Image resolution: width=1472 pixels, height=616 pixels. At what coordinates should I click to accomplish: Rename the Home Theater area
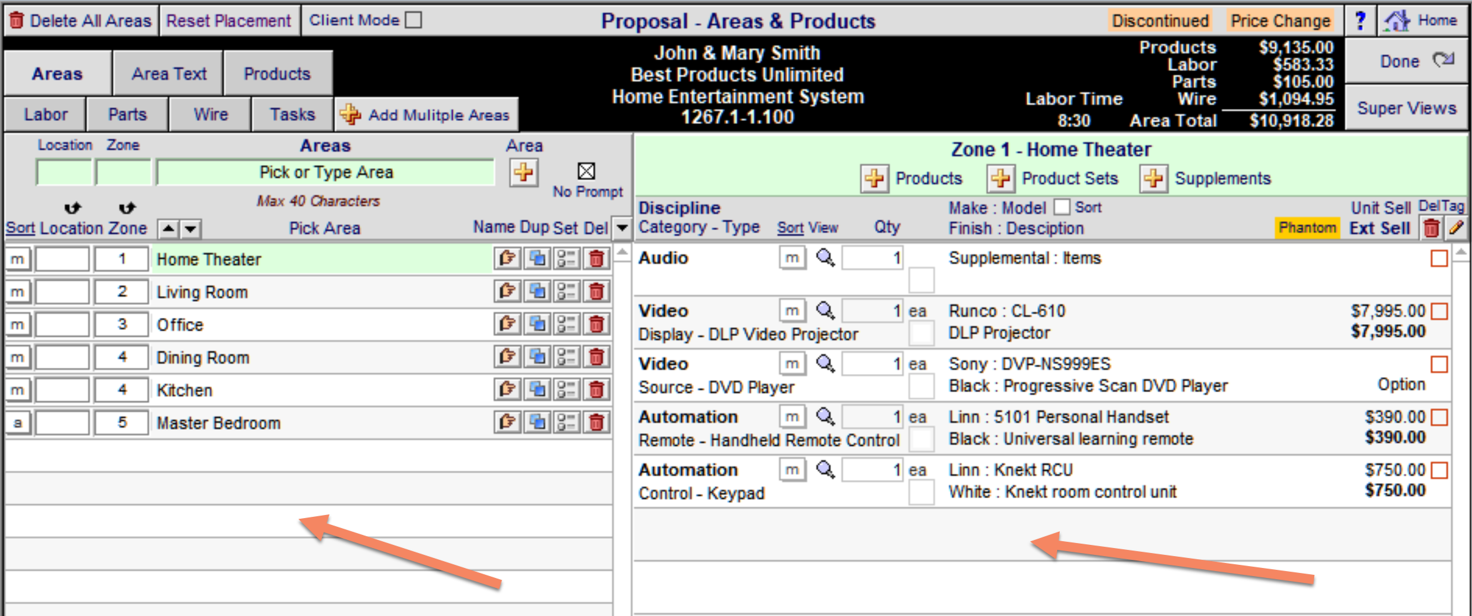pyautogui.click(x=507, y=258)
